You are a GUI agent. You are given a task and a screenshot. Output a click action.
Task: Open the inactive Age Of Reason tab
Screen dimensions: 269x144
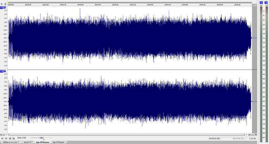tap(58, 142)
